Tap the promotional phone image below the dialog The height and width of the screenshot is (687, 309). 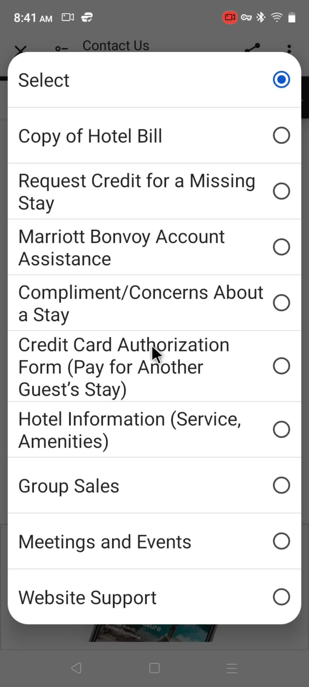tap(153, 633)
